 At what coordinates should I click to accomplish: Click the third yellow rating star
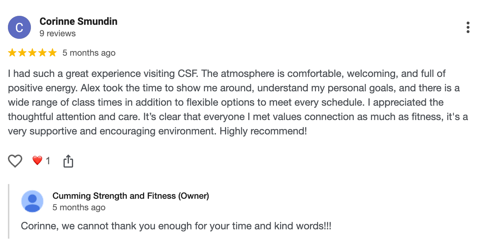[32, 53]
